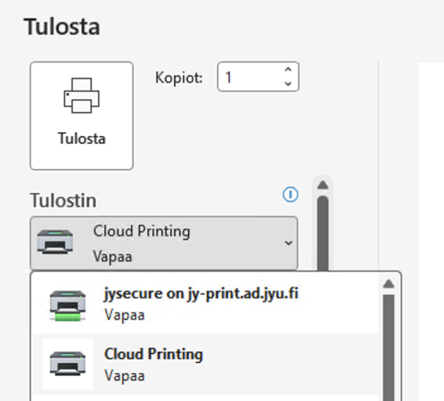
Task: Expand the Cloud Printing printer dropdown
Action: pyautogui.click(x=164, y=244)
